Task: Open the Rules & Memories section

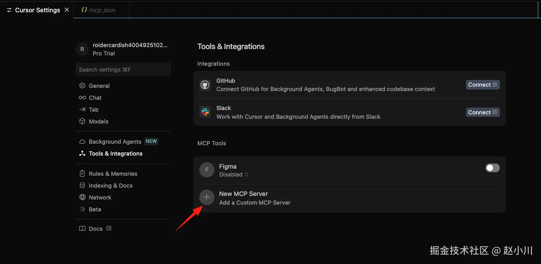Action: tap(113, 174)
